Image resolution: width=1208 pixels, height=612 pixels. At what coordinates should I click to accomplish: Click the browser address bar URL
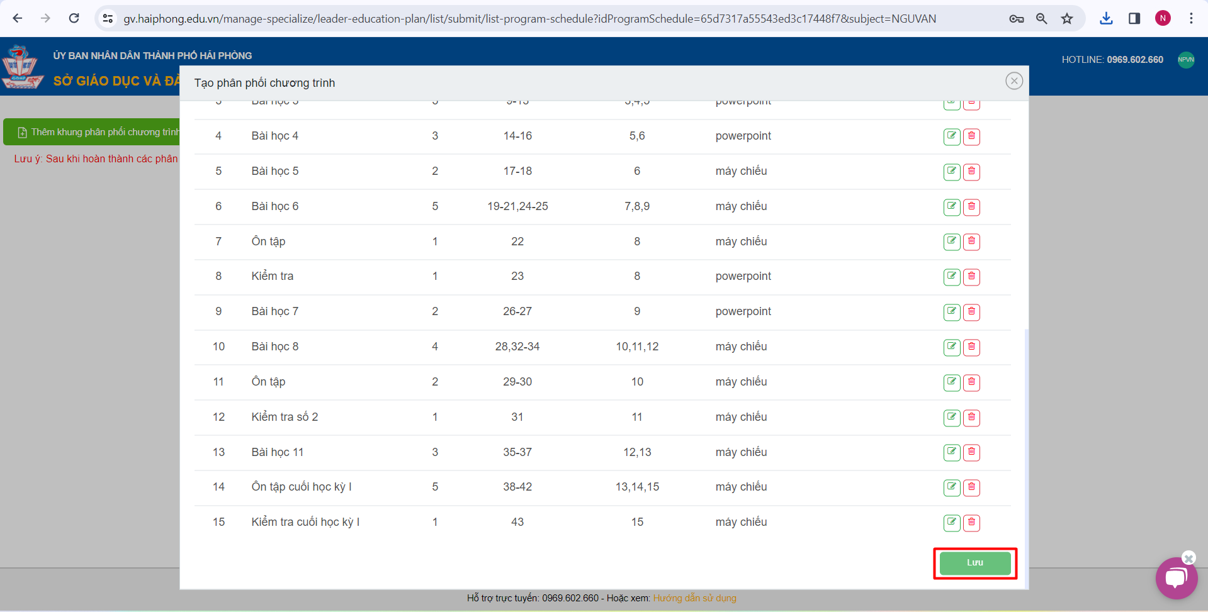[x=529, y=19]
